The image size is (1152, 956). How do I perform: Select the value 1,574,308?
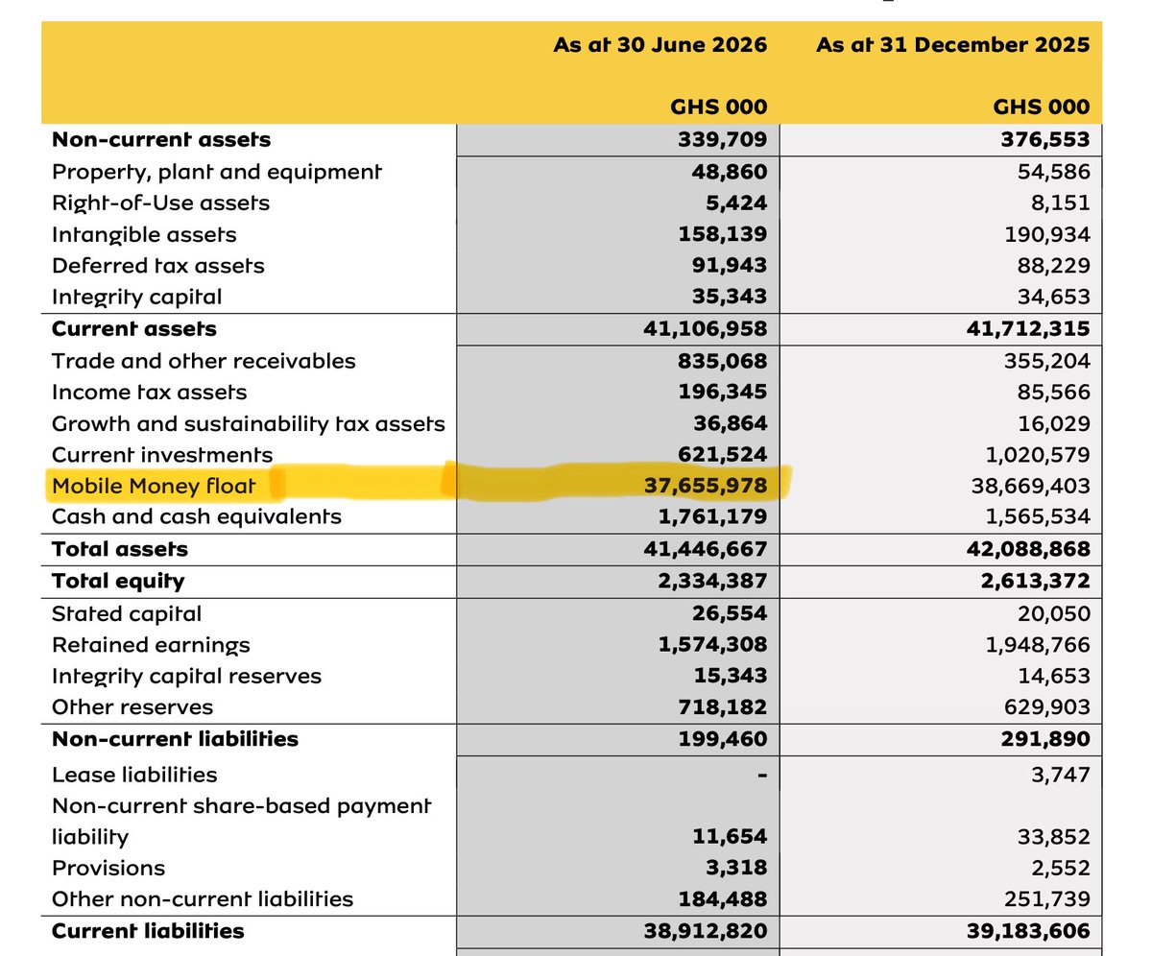[x=712, y=646]
